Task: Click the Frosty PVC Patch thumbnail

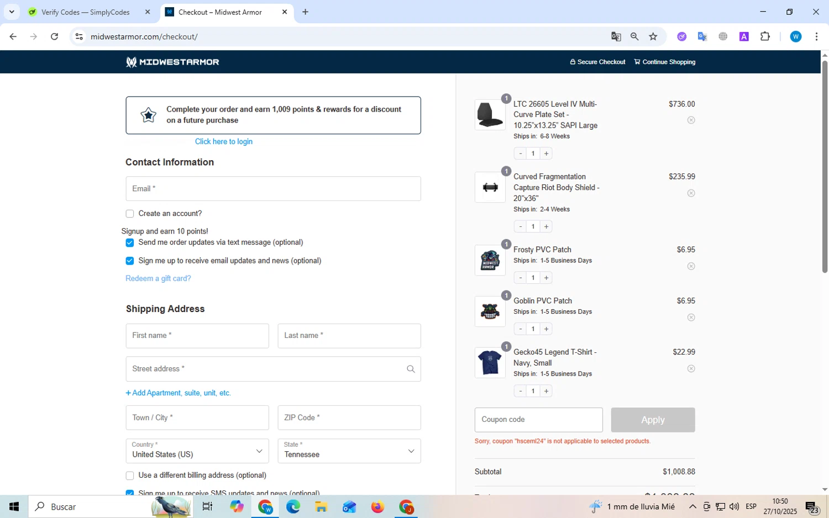Action: [x=490, y=260]
